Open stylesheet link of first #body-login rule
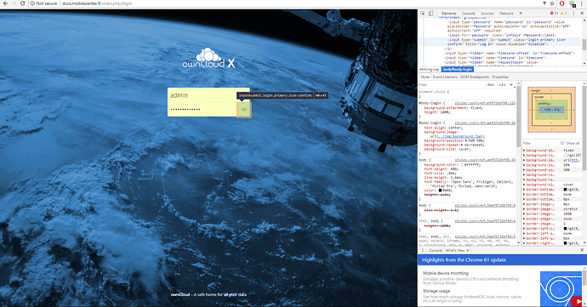Screen dimensions: 587x307 pos(485,103)
